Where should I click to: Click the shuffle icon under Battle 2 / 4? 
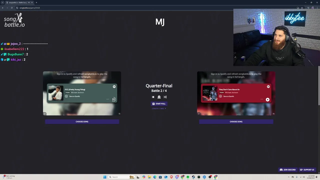click(x=165, y=97)
